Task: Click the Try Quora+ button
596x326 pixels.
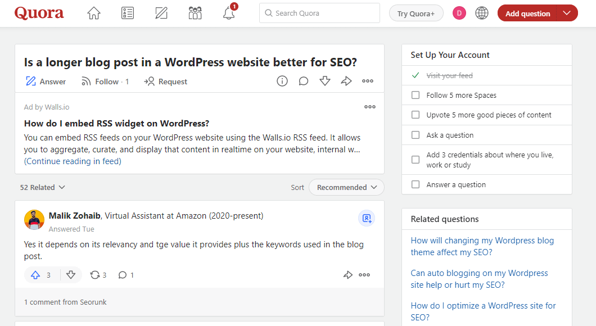Action: click(x=416, y=13)
